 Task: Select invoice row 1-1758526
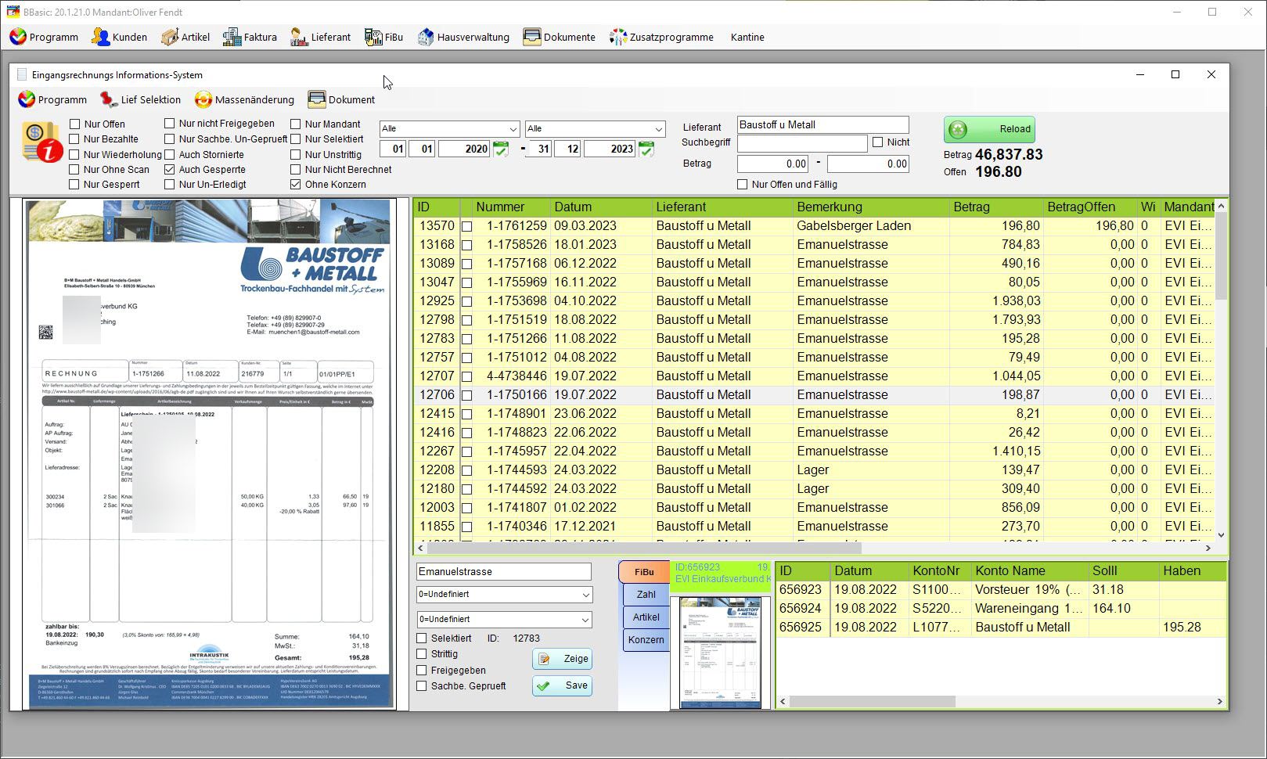813,245
